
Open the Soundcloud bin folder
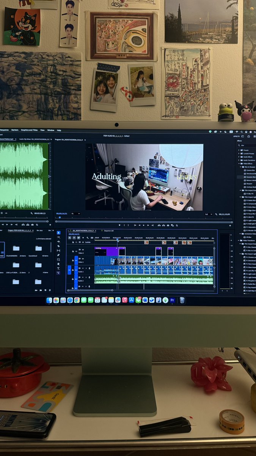38,248
